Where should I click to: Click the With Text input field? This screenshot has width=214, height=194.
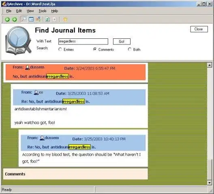pyautogui.click(x=83, y=41)
